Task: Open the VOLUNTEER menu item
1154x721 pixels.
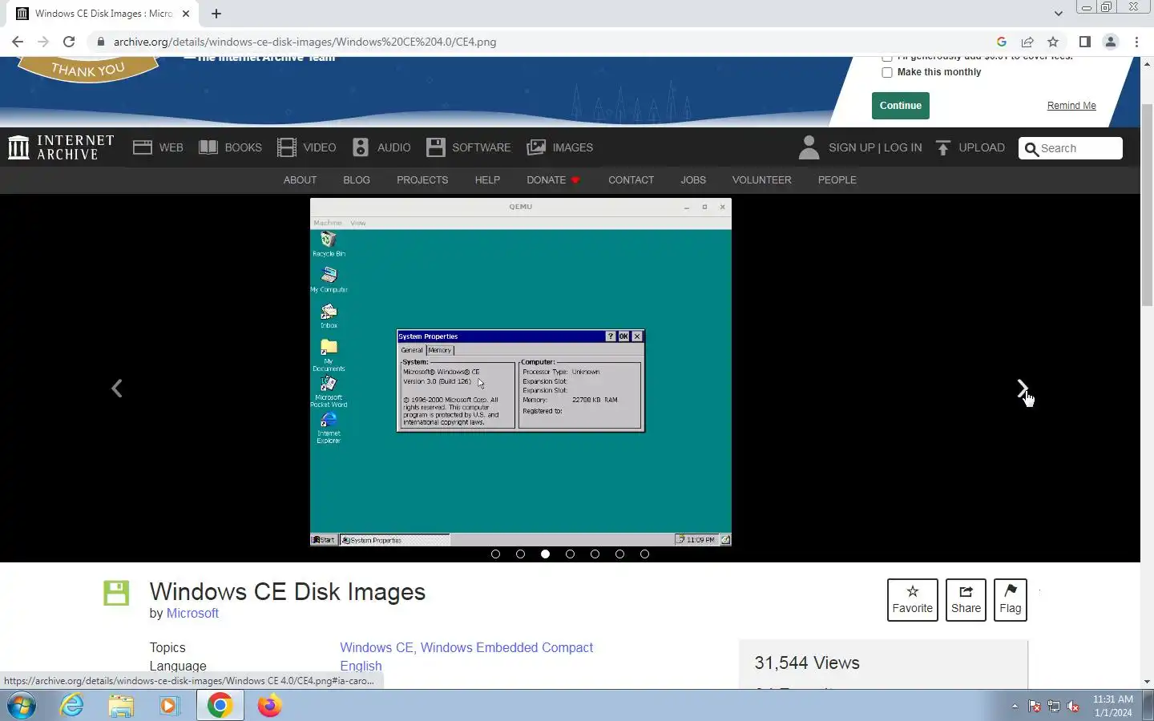Action: coord(761,180)
